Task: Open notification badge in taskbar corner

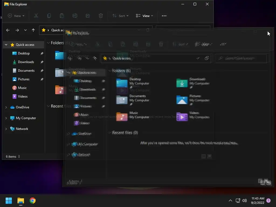Action: click(268, 201)
